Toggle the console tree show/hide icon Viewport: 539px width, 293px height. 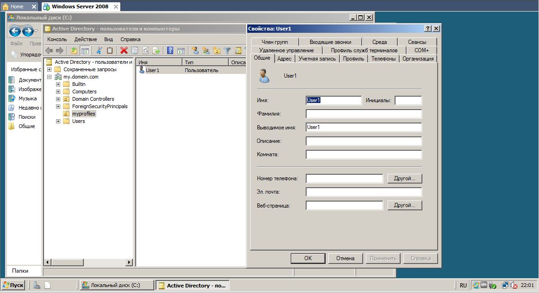click(85, 51)
